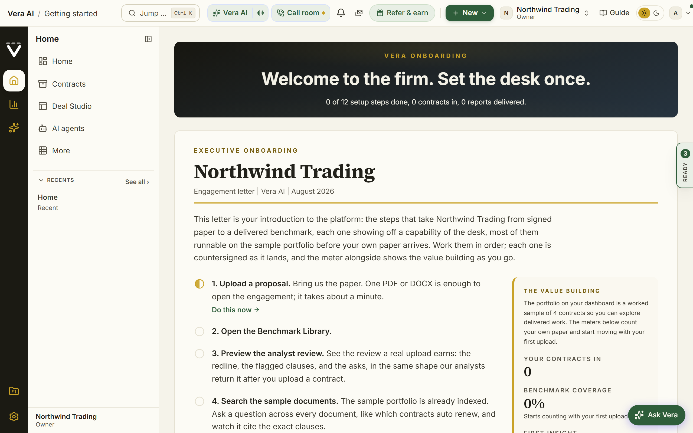Switch to dark theme moon icon

[x=656, y=13]
